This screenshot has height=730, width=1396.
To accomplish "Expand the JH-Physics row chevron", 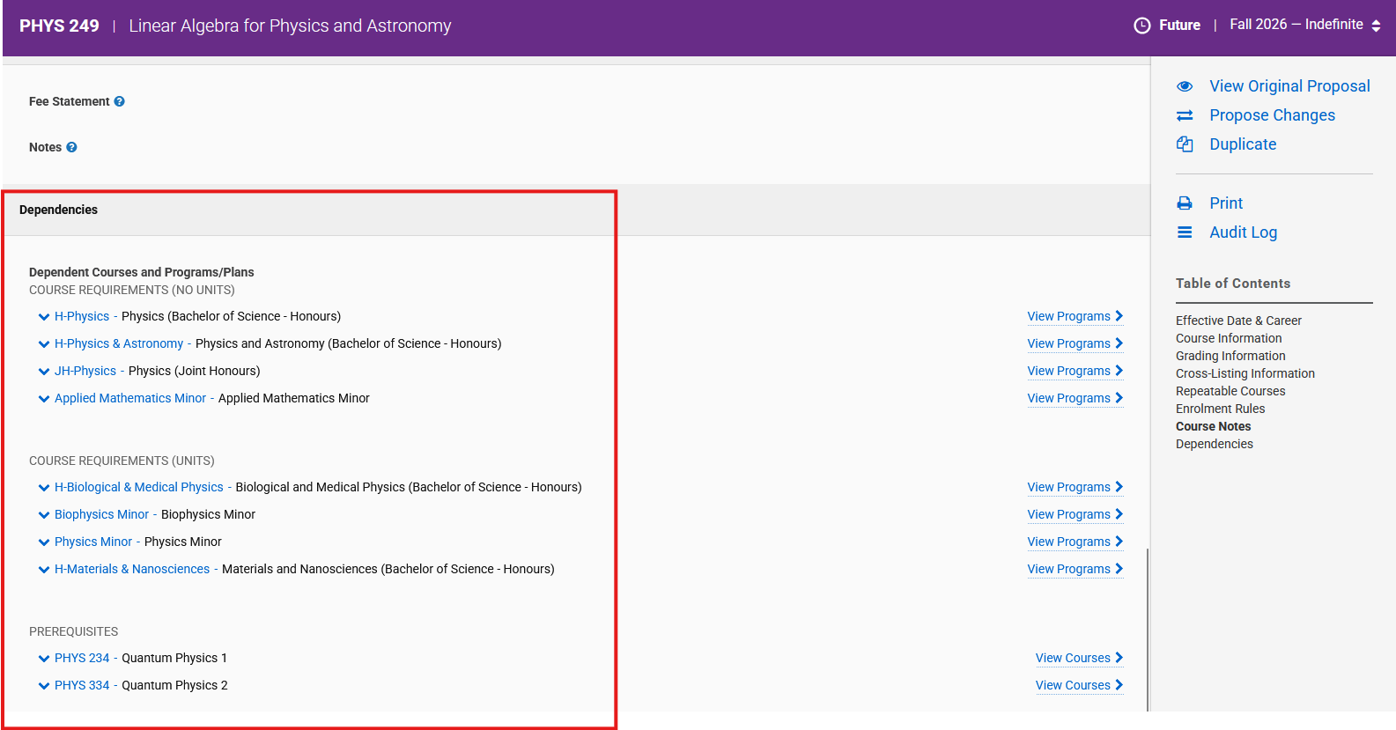I will [x=44, y=372].
